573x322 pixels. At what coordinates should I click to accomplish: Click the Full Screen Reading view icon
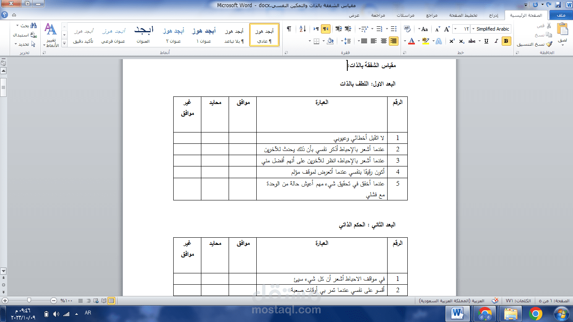[x=104, y=300]
